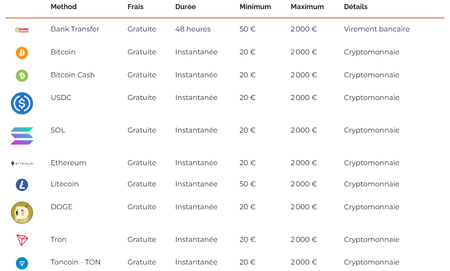Click the DOGE coin icon

click(22, 213)
